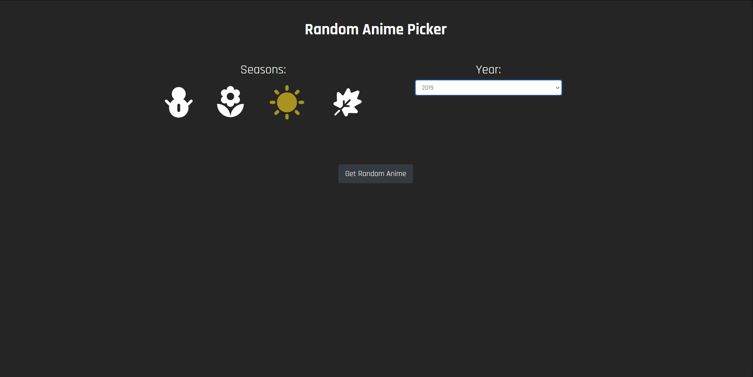Click the Year: label text
Viewport: 753px width, 377px height.
point(488,69)
